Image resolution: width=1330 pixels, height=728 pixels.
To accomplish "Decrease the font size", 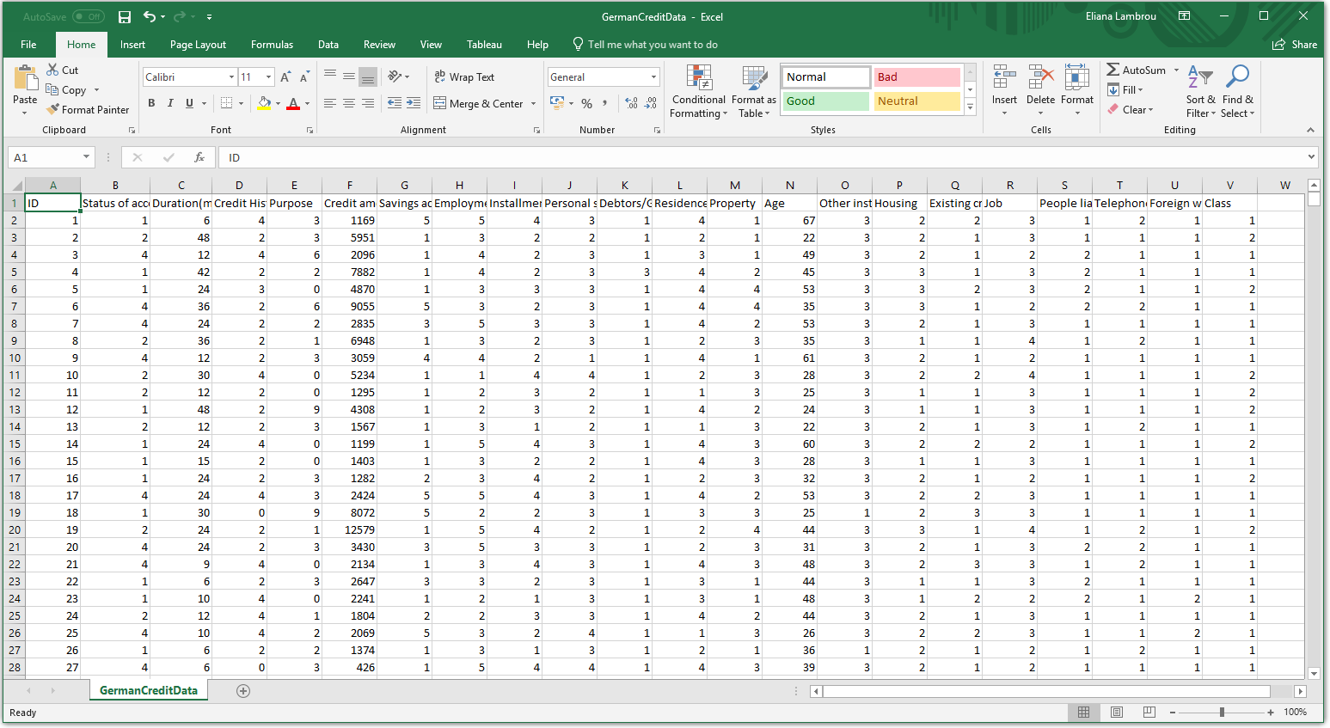I will (x=304, y=77).
